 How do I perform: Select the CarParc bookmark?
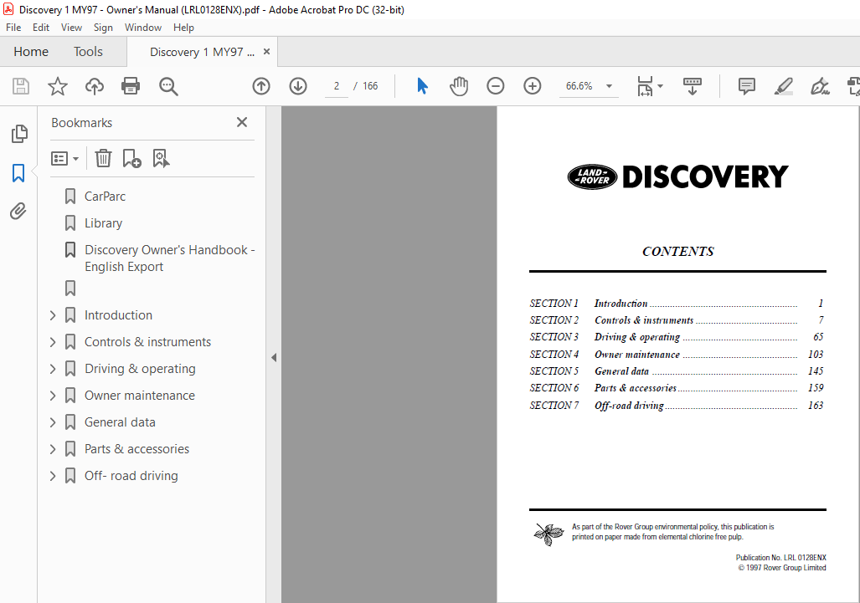(105, 196)
